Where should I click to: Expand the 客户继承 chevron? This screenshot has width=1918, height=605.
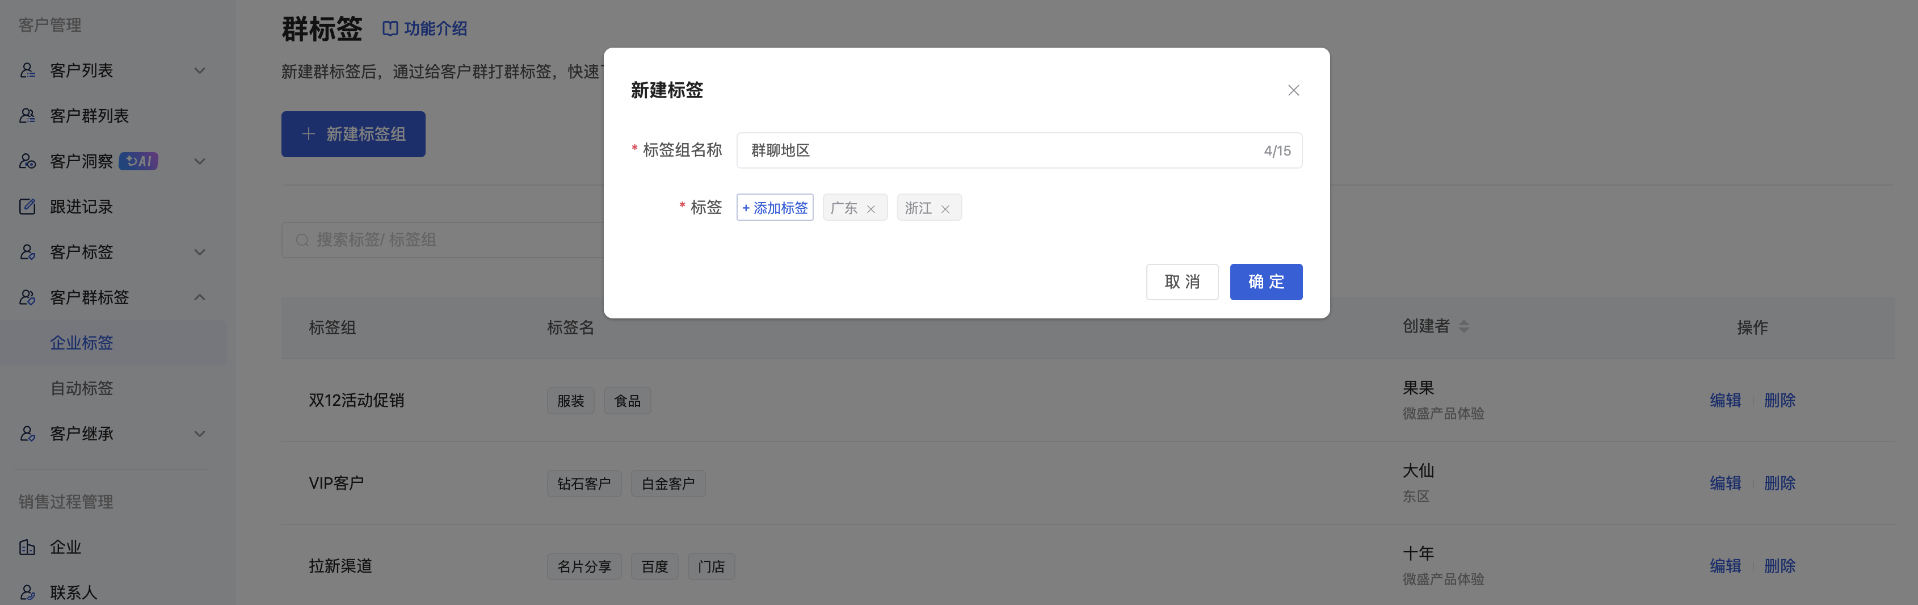click(200, 434)
